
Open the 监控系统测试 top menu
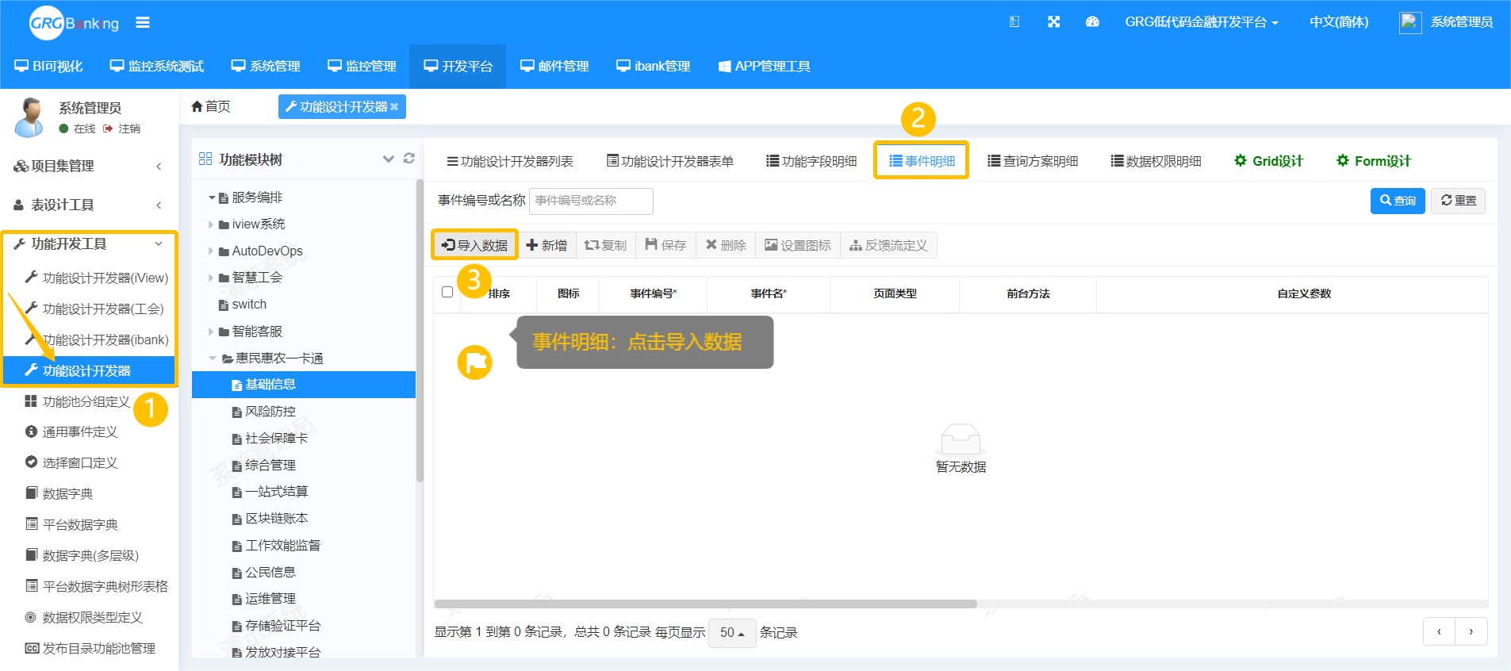[x=157, y=66]
